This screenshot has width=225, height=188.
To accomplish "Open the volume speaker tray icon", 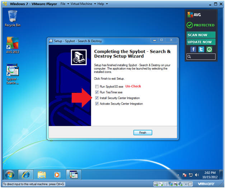I will [197, 175].
